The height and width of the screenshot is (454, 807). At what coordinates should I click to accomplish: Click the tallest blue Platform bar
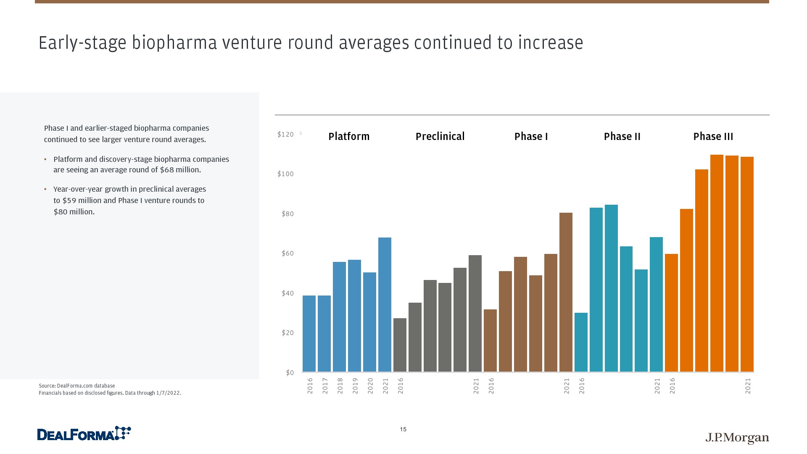[x=385, y=304]
